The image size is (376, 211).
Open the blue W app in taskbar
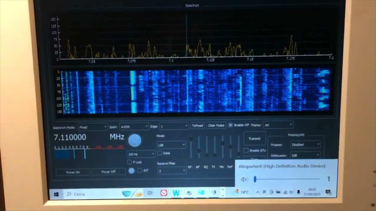(x=176, y=193)
